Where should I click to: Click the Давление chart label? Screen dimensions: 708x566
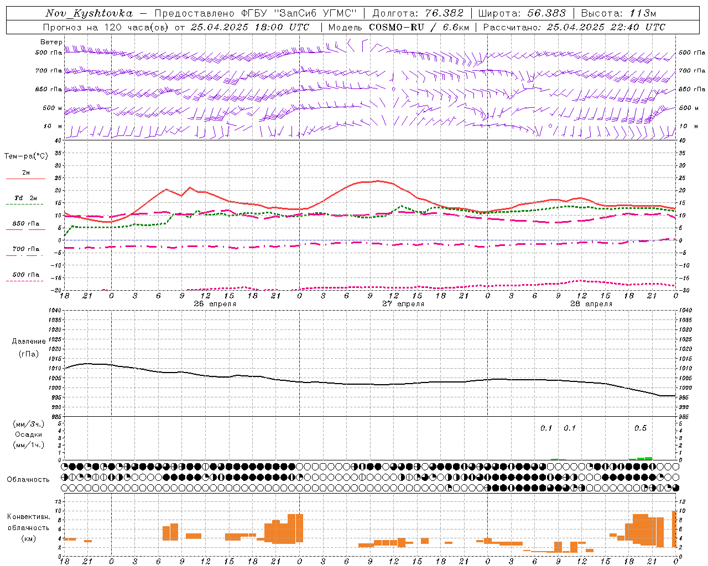pos(29,342)
